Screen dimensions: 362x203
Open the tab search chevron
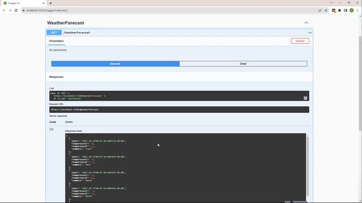pyautogui.click(x=331, y=3)
